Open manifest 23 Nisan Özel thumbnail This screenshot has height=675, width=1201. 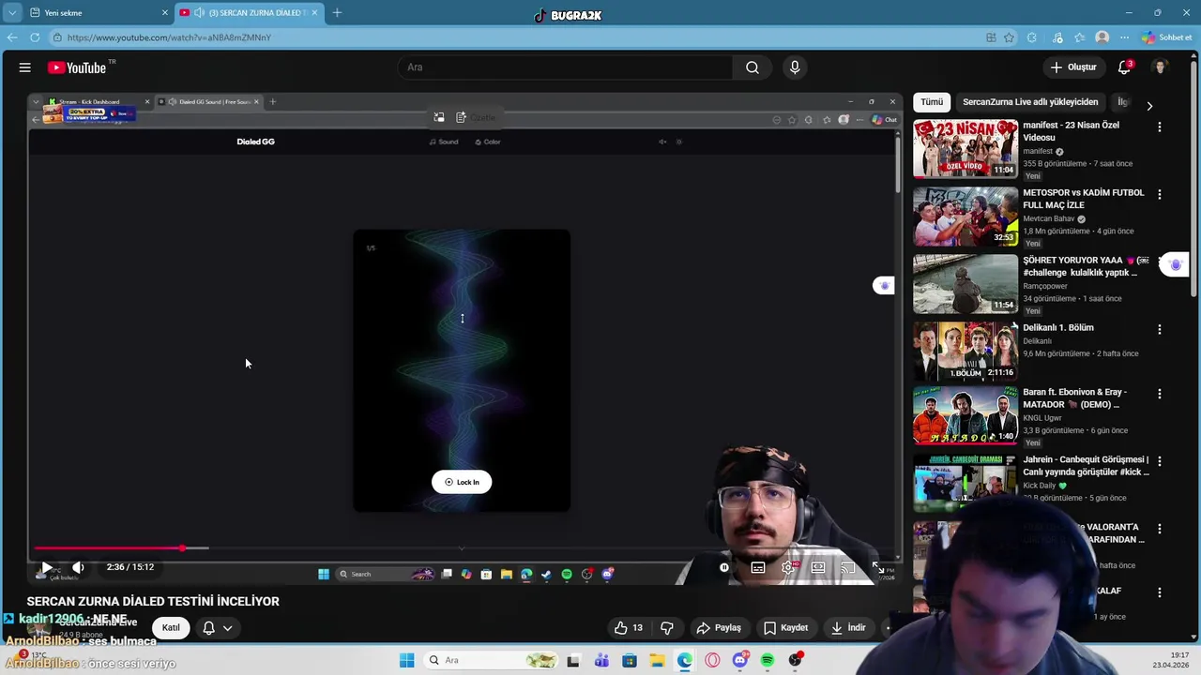(965, 148)
